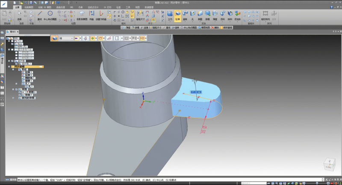342x185 pixels.
Task: Open the 矩形阵列 (Rectangular Pattern) tool
Action: click(265, 15)
